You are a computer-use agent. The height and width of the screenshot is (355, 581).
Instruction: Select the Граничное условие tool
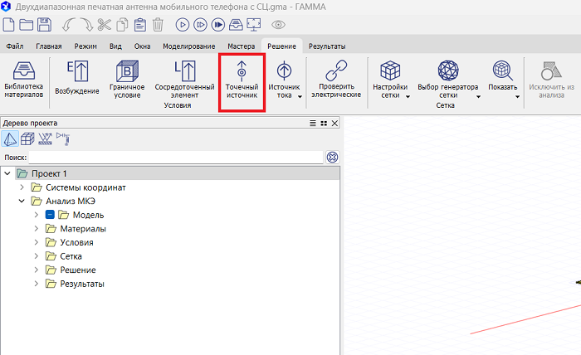[x=127, y=80]
